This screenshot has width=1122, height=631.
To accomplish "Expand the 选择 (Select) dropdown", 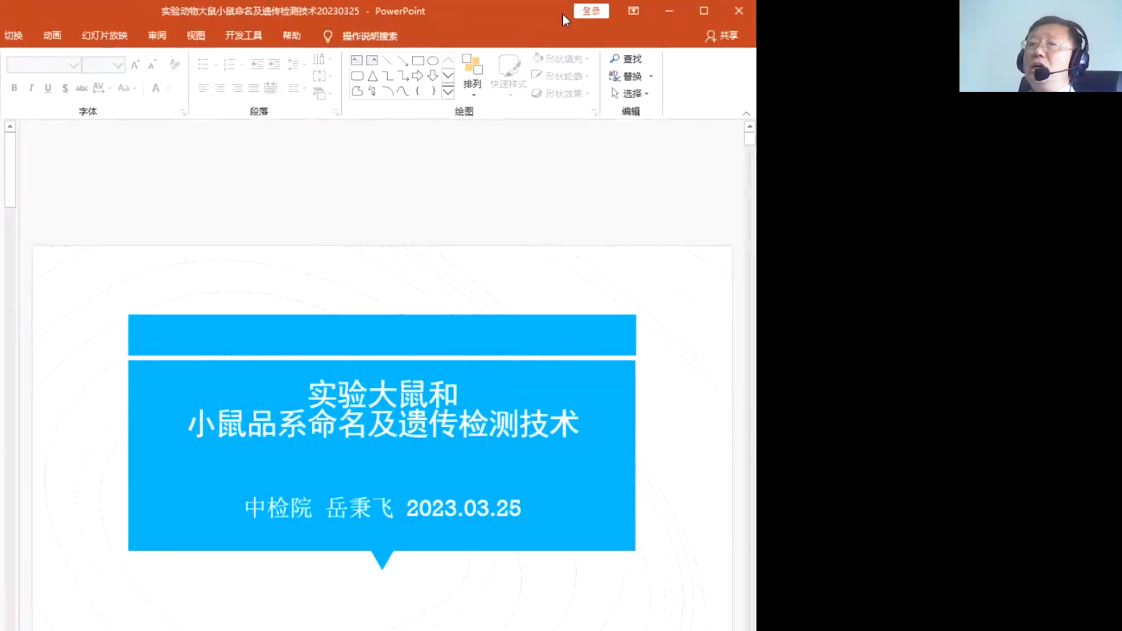I will 631,93.
